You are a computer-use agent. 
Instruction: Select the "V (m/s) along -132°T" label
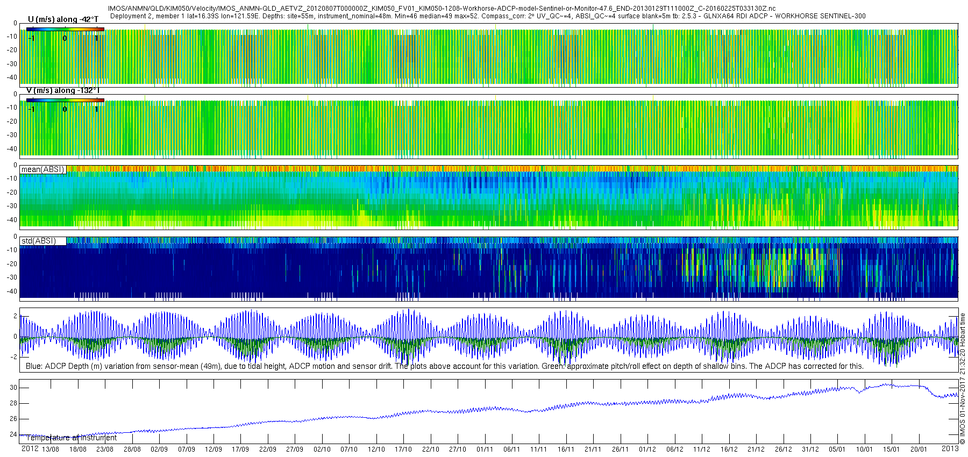[x=63, y=90]
